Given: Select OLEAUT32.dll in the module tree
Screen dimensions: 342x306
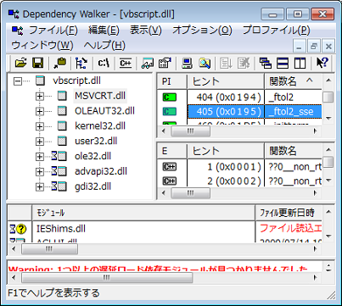Looking at the screenshot, I should coord(104,111).
